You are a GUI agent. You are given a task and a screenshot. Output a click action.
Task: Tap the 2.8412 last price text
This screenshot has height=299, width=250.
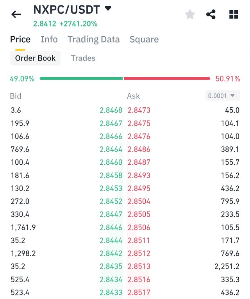point(45,24)
